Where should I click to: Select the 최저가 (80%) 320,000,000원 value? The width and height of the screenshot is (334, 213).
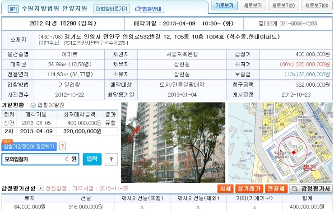[x=305, y=65]
